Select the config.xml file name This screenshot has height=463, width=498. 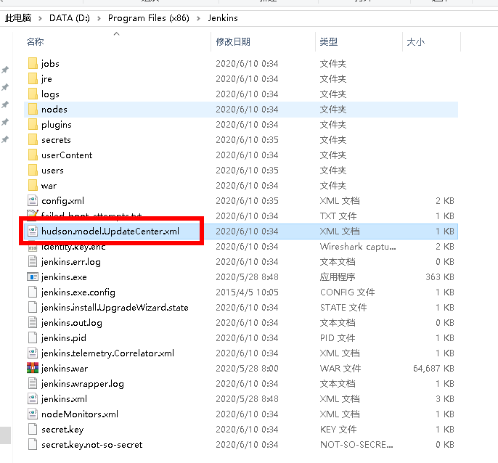(x=63, y=201)
